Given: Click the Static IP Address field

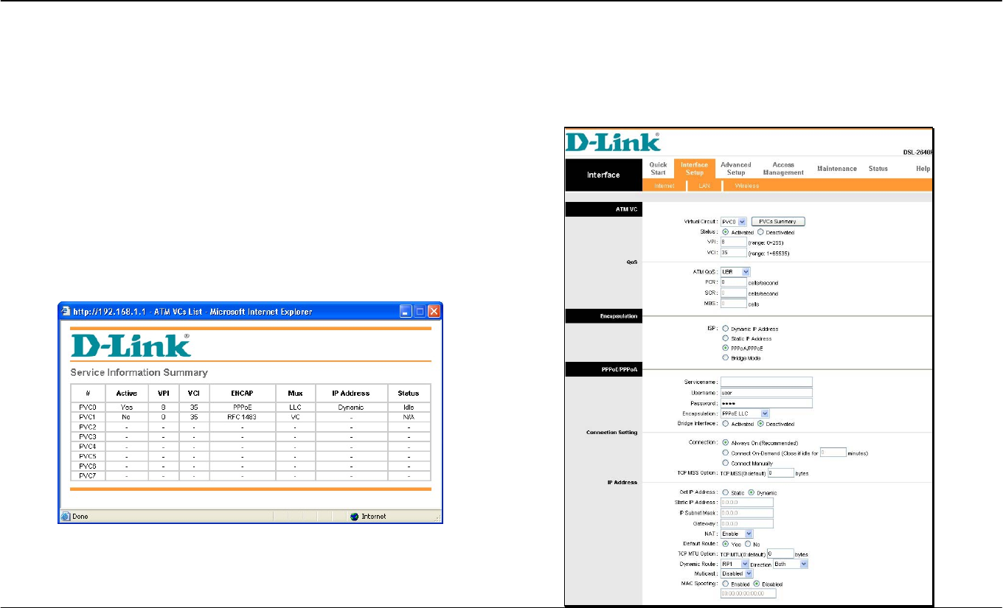Looking at the screenshot, I should pos(747,503).
